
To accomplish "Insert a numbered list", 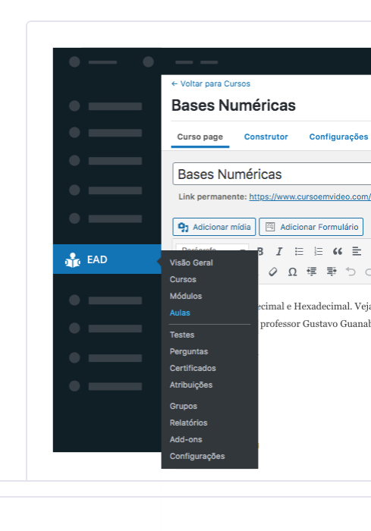I will coord(318,251).
